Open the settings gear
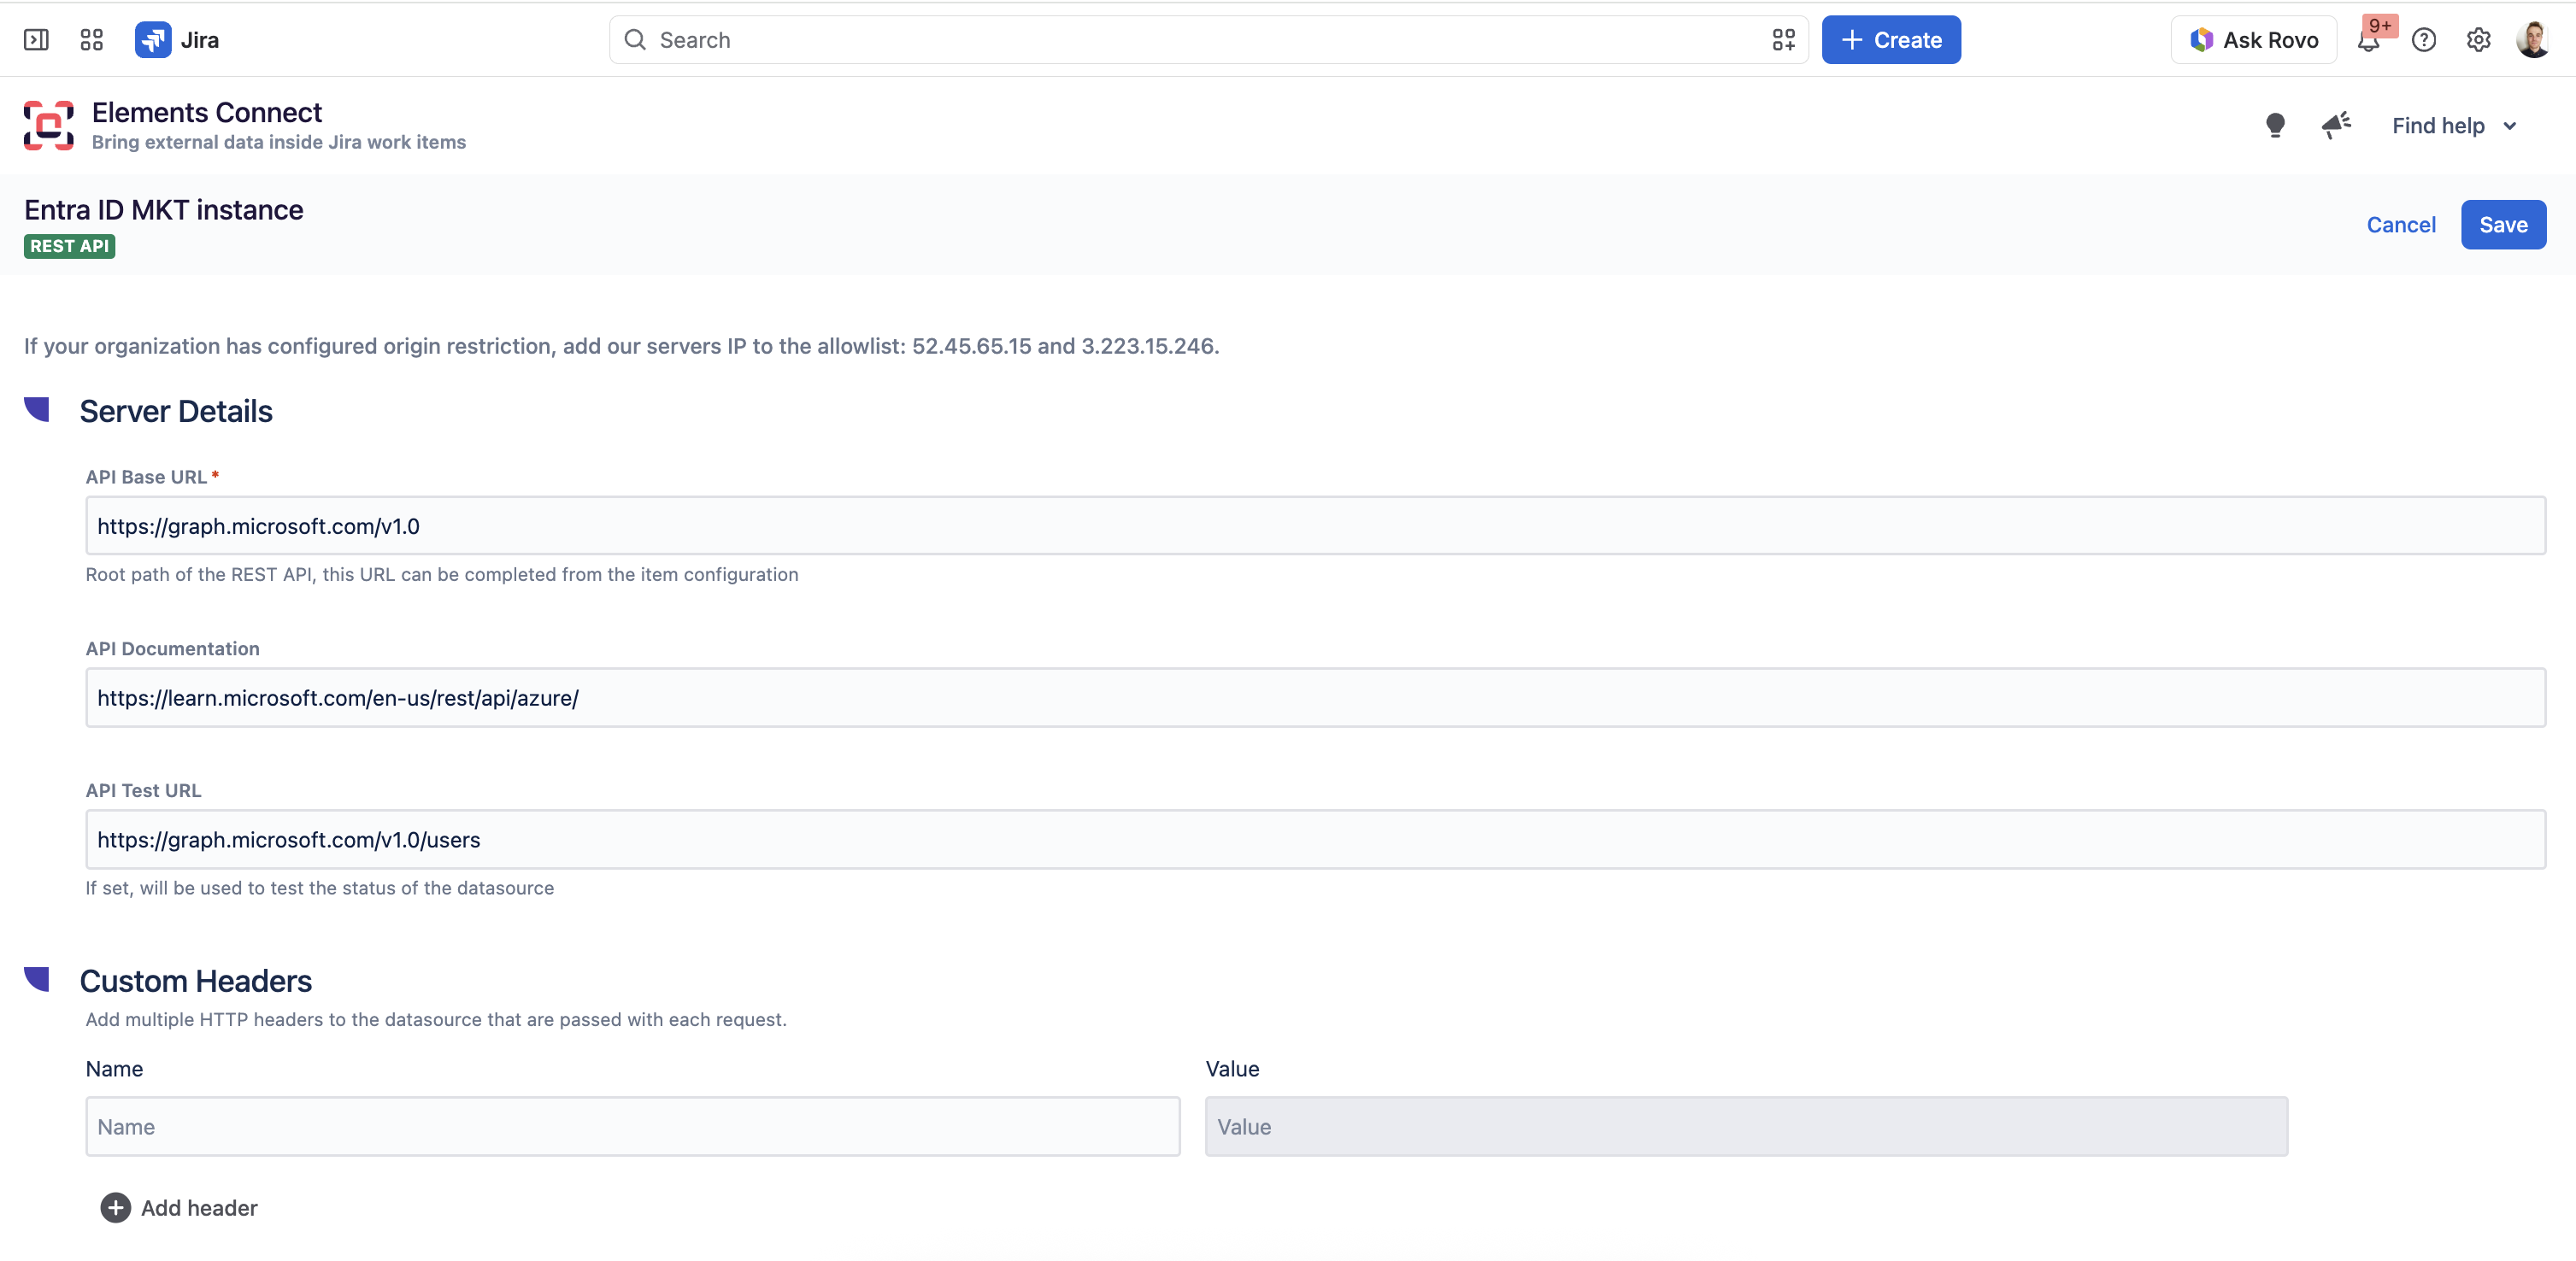 (x=2478, y=40)
